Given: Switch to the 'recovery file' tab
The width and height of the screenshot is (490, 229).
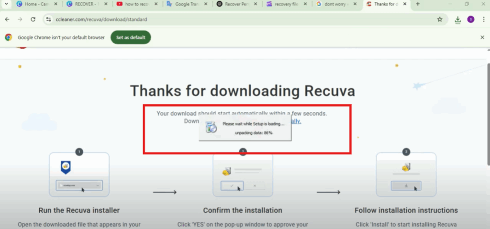Looking at the screenshot, I should coord(287,4).
